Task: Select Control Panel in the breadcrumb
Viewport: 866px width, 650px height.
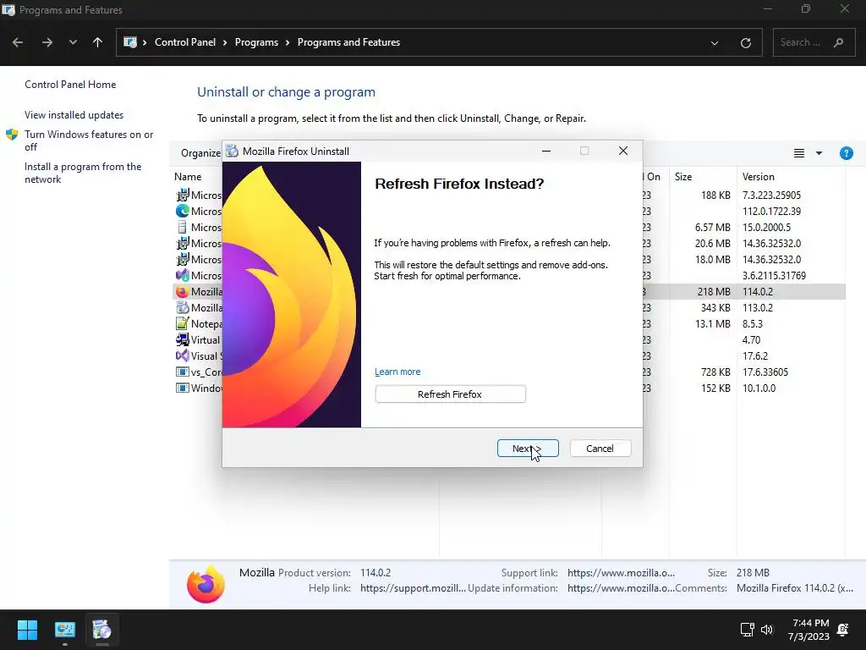Action: (x=185, y=42)
